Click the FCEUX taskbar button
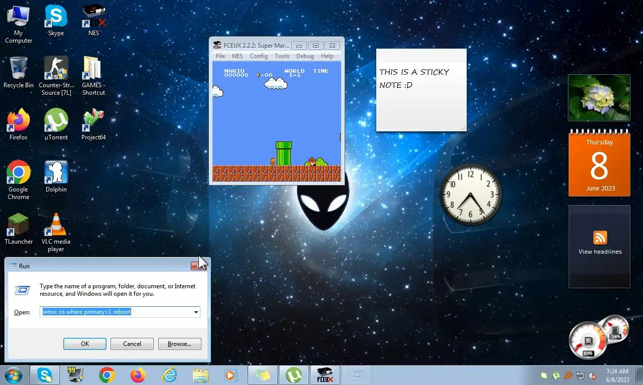The width and height of the screenshot is (643, 385). 325,375
